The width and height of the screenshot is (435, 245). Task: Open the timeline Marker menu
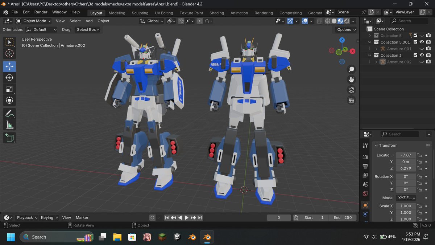point(82,218)
